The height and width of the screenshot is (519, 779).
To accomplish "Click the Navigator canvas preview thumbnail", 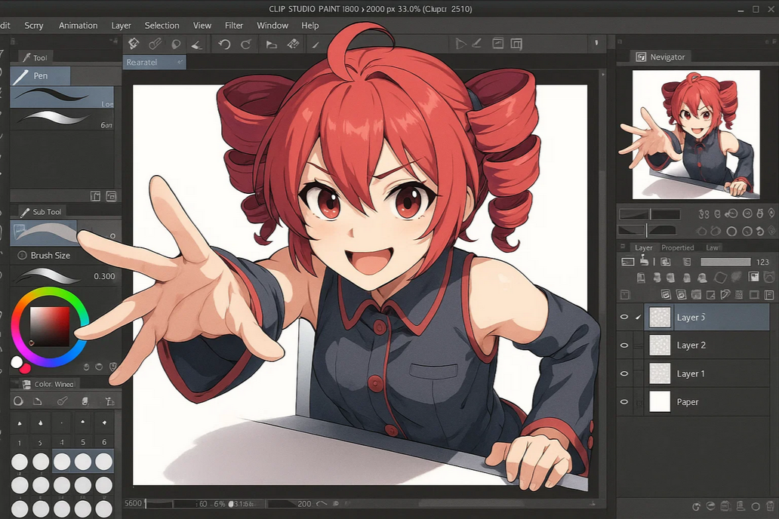I will point(695,134).
